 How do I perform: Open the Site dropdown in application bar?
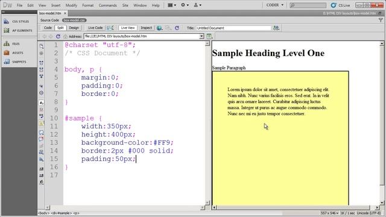click(x=198, y=5)
